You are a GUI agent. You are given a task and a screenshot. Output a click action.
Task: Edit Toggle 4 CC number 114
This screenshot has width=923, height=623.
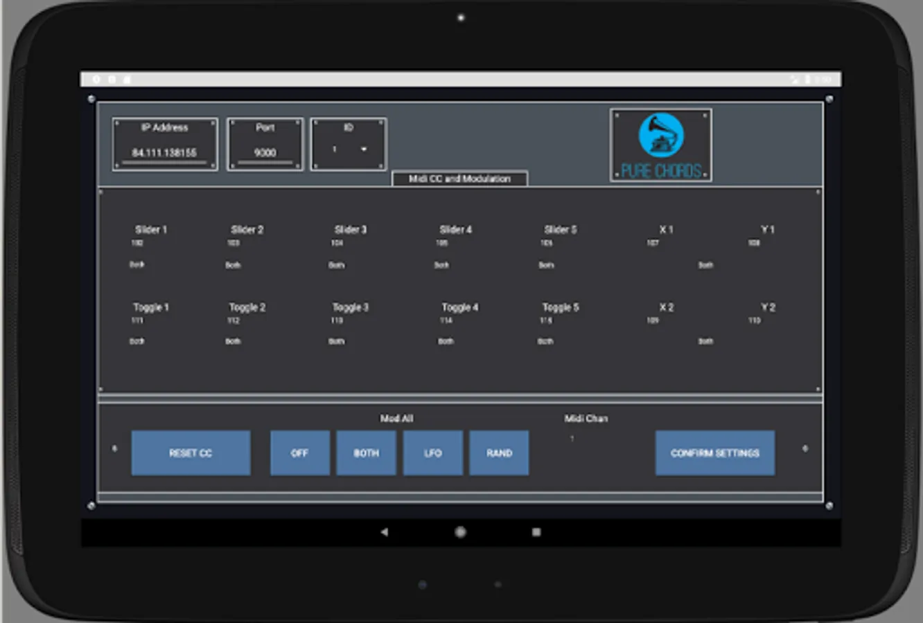tap(446, 320)
